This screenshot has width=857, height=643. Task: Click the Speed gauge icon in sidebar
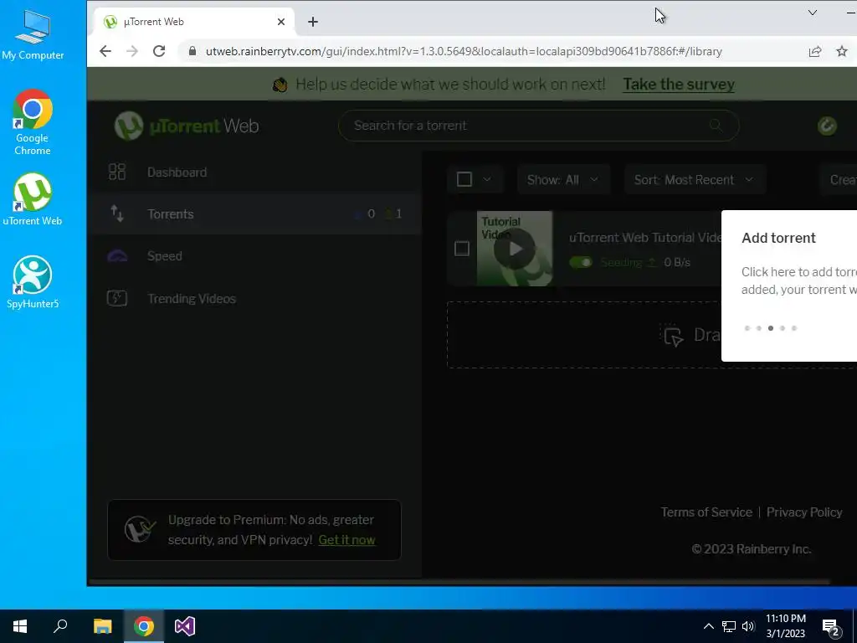click(117, 256)
